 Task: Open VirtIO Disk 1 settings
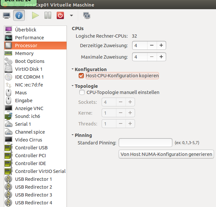[29, 69]
